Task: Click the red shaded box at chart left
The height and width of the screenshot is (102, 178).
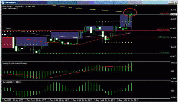Action: [x=7, y=42]
